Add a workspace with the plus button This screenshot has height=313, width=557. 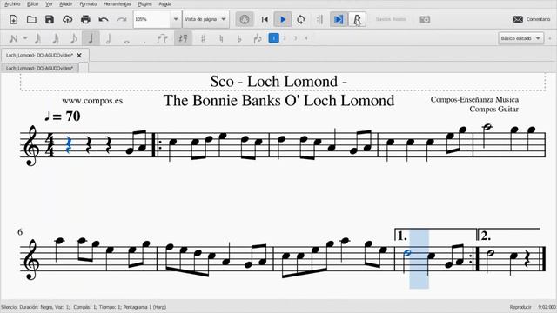(550, 38)
